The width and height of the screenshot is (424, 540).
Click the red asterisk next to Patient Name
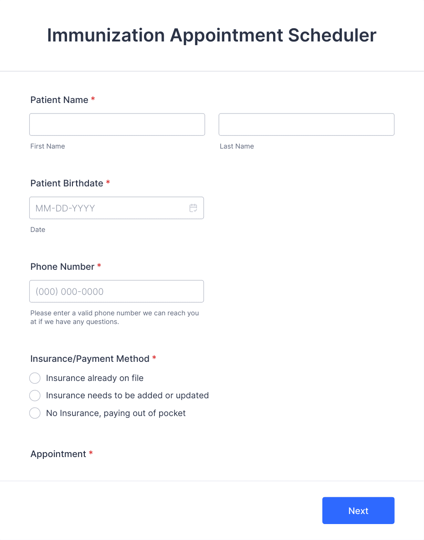(93, 99)
